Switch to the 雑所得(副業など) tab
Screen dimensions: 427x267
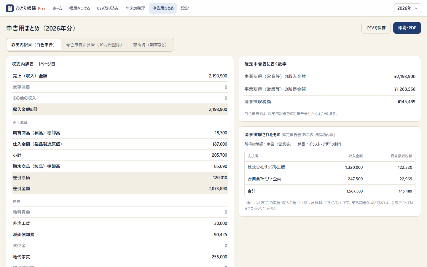pos(150,45)
